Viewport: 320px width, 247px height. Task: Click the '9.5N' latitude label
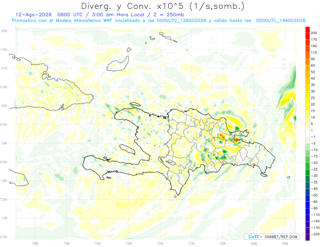4,124
